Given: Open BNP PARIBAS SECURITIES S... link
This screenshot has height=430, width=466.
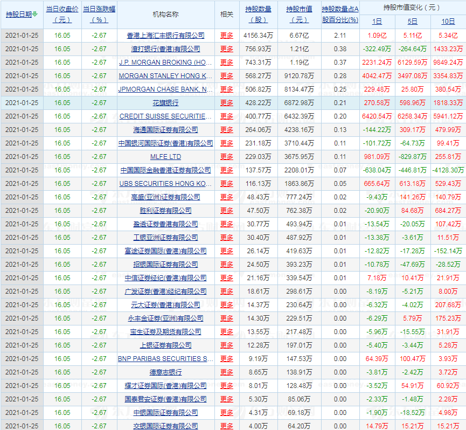Looking at the screenshot, I should [x=165, y=359].
